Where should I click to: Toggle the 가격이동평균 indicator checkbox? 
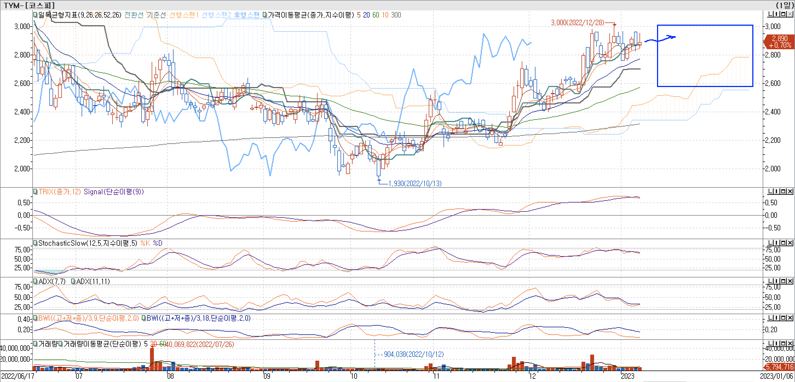[265, 15]
